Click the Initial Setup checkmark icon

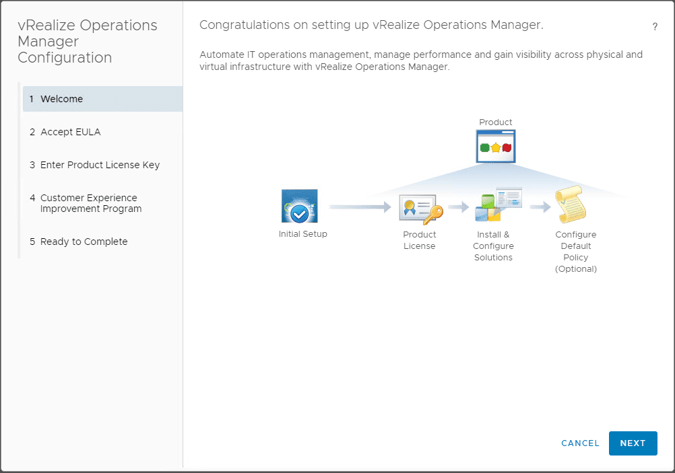point(299,207)
